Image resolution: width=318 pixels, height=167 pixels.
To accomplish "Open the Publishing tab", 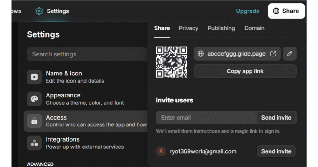I will pos(221,28).
